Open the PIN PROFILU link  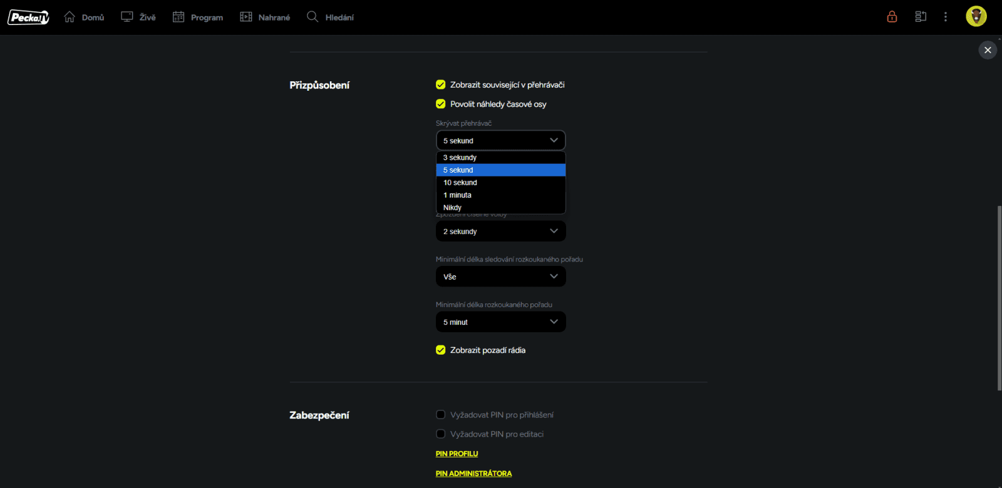click(x=457, y=454)
